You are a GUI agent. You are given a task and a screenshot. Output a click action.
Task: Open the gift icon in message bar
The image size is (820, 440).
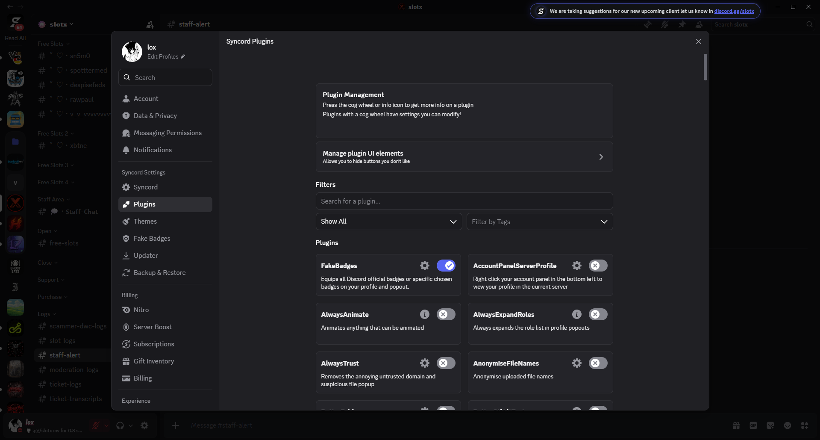click(736, 425)
